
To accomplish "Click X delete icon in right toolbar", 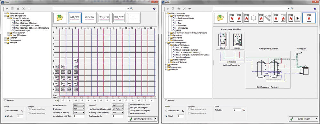I will point(184,9).
